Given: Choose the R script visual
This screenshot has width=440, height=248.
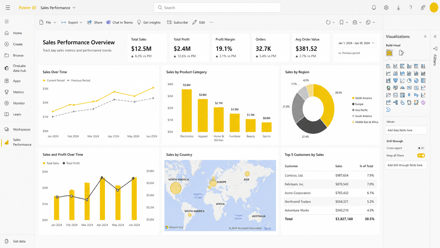Looking at the screenshot, I should [x=409, y=95].
